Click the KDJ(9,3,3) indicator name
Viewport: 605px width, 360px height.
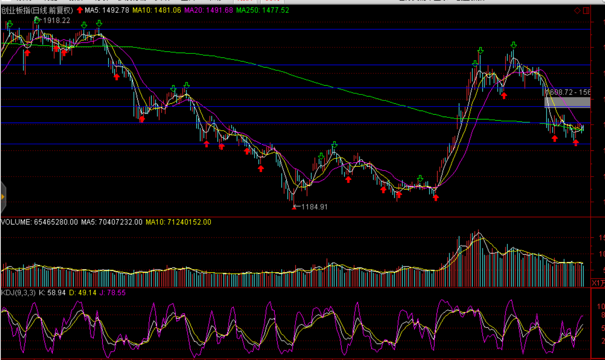point(19,293)
